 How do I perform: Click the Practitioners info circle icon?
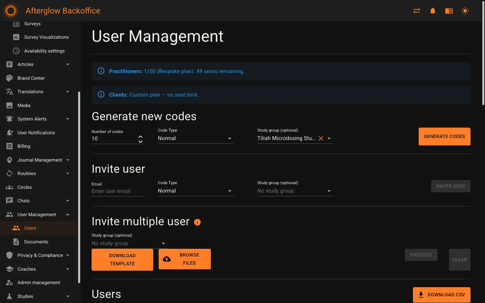(101, 71)
